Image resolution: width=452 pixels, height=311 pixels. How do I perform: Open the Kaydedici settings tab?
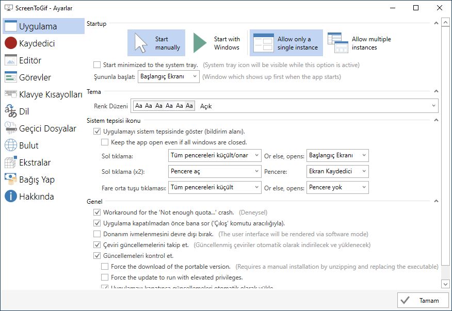43,43
